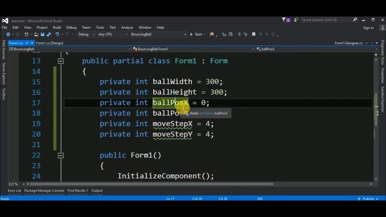
Task: Click the Navigate Backward toolbar icon
Action: pos(8,34)
